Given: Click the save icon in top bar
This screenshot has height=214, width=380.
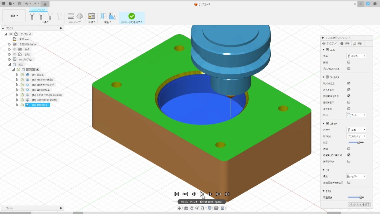Looking at the screenshot, I should tap(20, 4).
